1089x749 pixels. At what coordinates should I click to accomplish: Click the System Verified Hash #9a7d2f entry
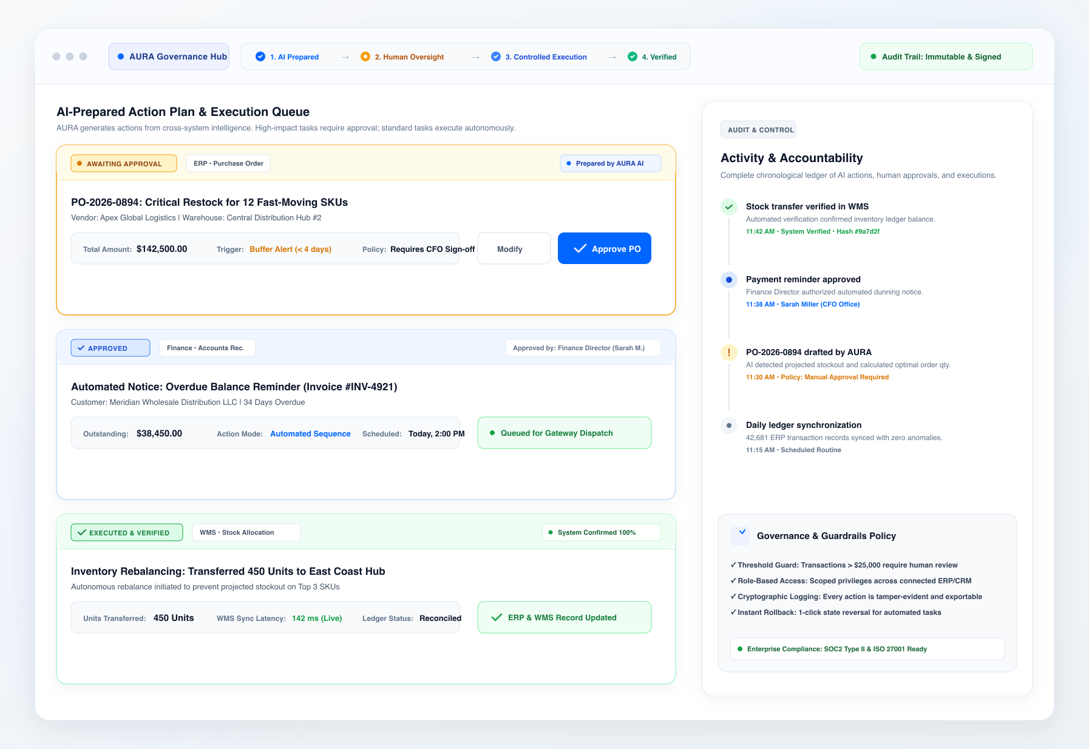[813, 231]
